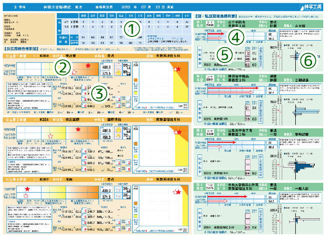Click the 90% probability in the K224 section
Screen dimensions: 326x237
[x=126, y=129]
